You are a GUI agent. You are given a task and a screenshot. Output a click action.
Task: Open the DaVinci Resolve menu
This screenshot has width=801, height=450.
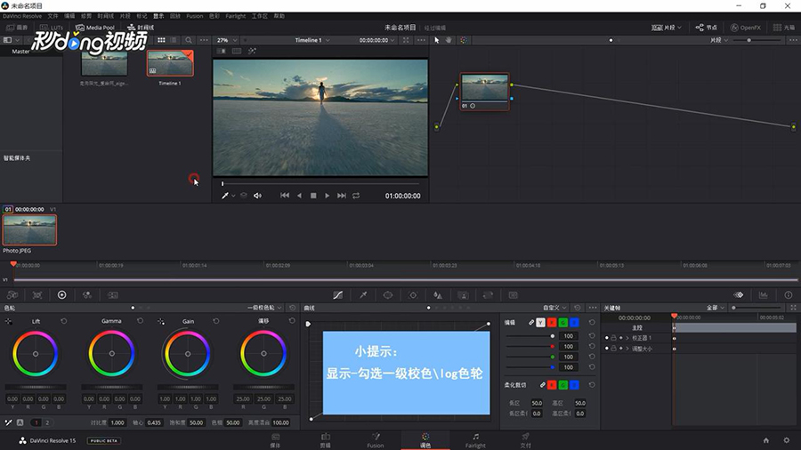click(x=22, y=16)
